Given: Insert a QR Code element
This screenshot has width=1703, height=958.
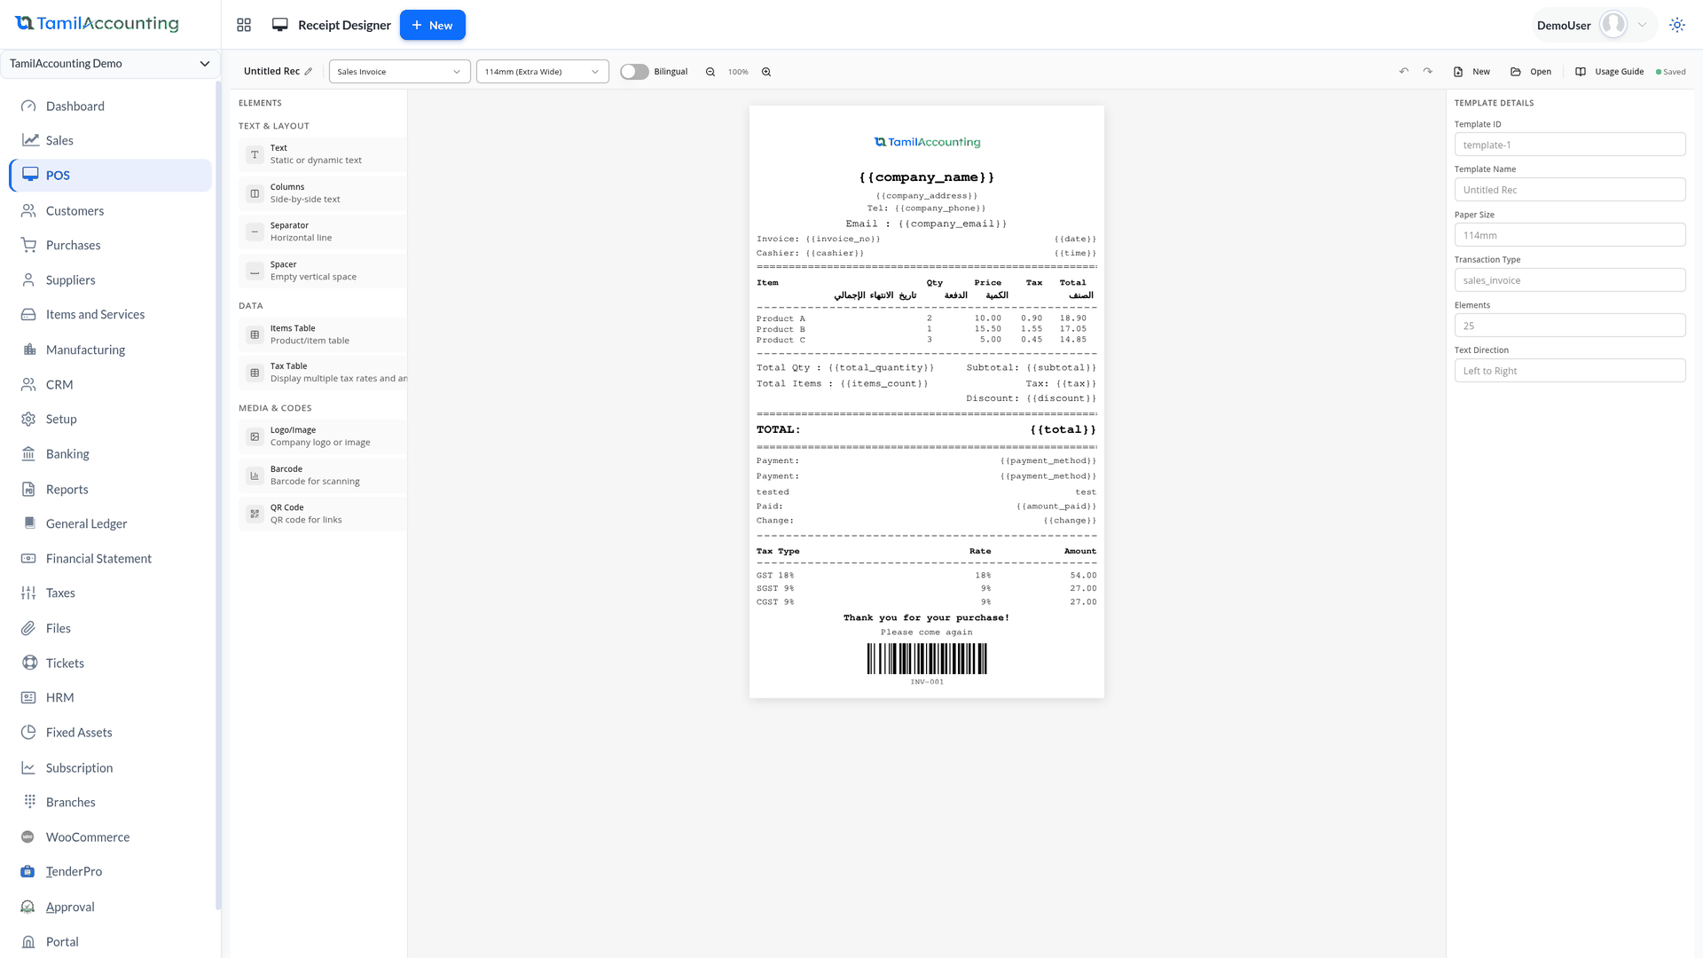Looking at the screenshot, I should click(x=323, y=514).
